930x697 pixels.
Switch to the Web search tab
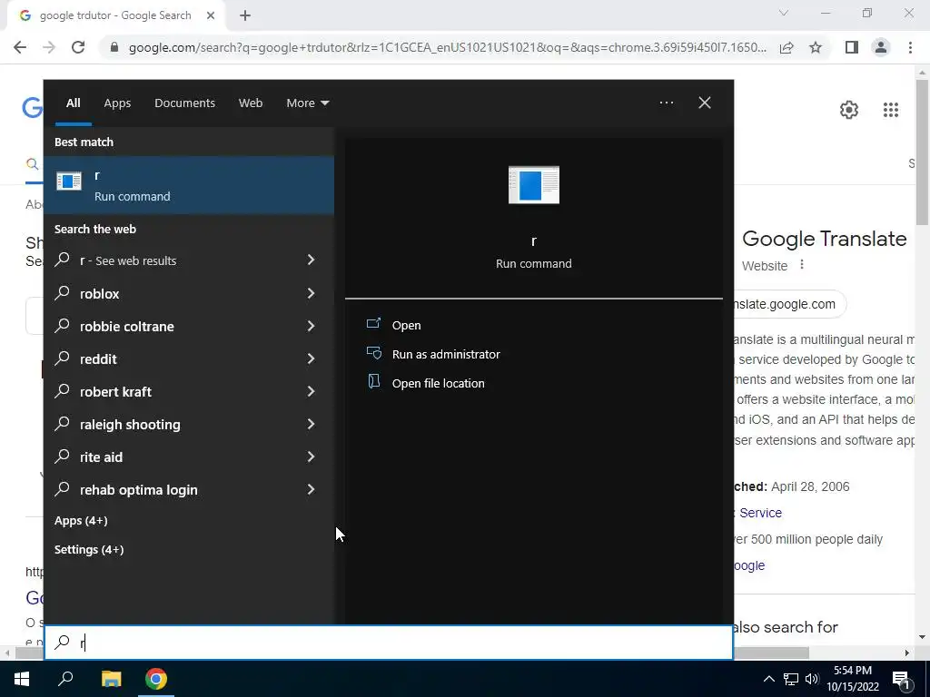pyautogui.click(x=251, y=103)
